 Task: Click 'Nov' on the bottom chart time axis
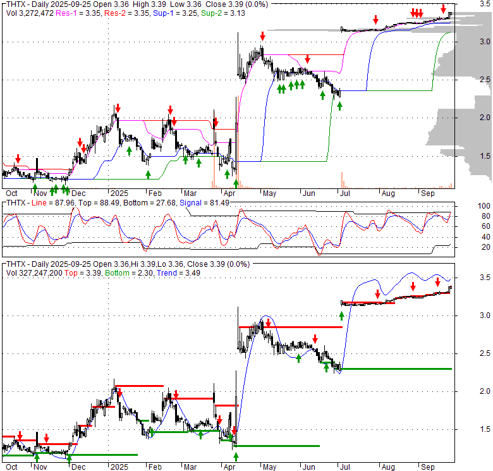click(x=40, y=467)
